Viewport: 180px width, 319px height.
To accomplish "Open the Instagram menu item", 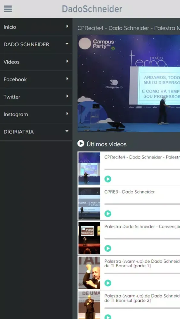I will (x=36, y=114).
